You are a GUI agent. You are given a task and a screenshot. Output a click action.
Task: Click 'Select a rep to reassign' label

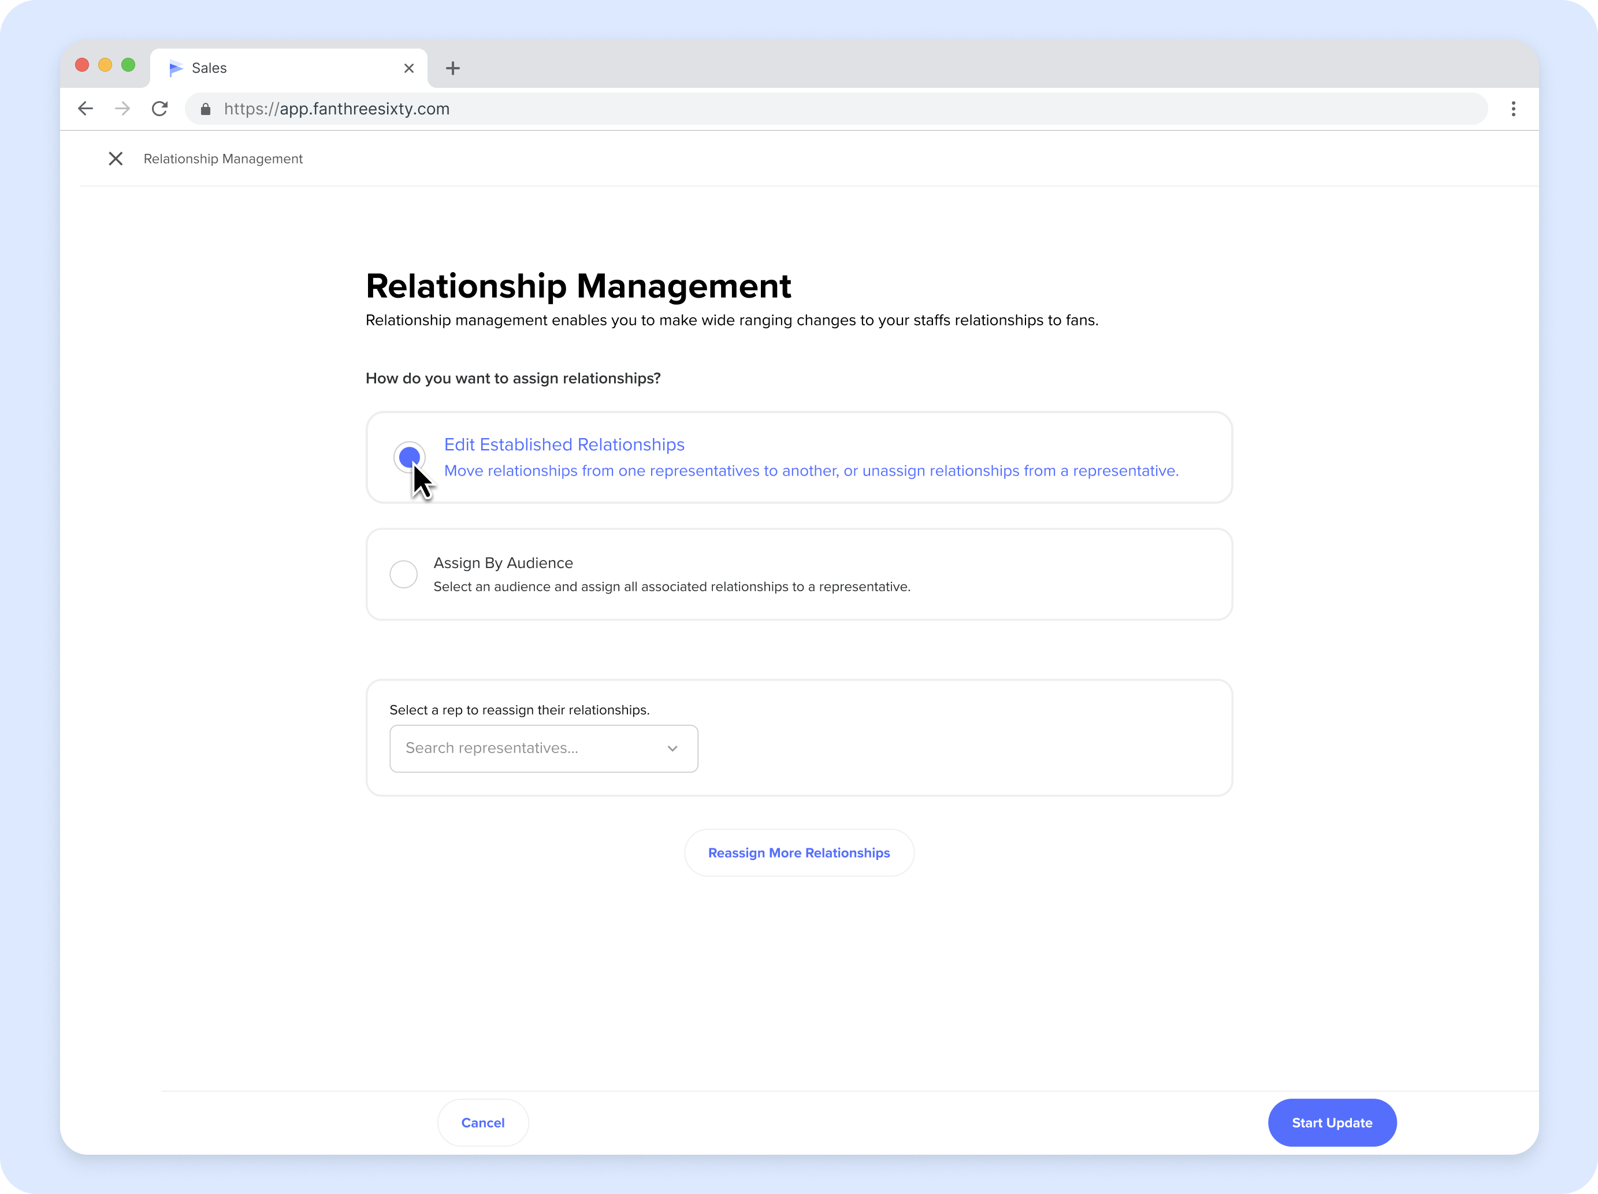point(519,710)
